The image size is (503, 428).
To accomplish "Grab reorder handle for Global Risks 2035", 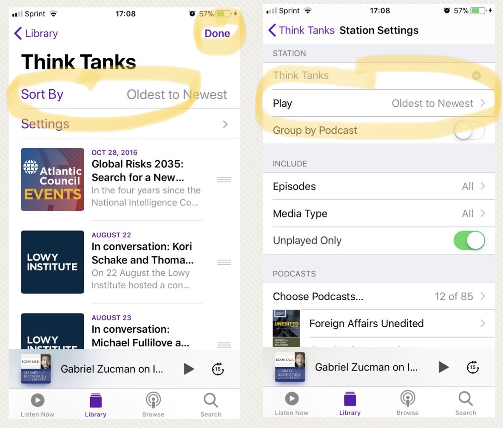I will point(224,179).
